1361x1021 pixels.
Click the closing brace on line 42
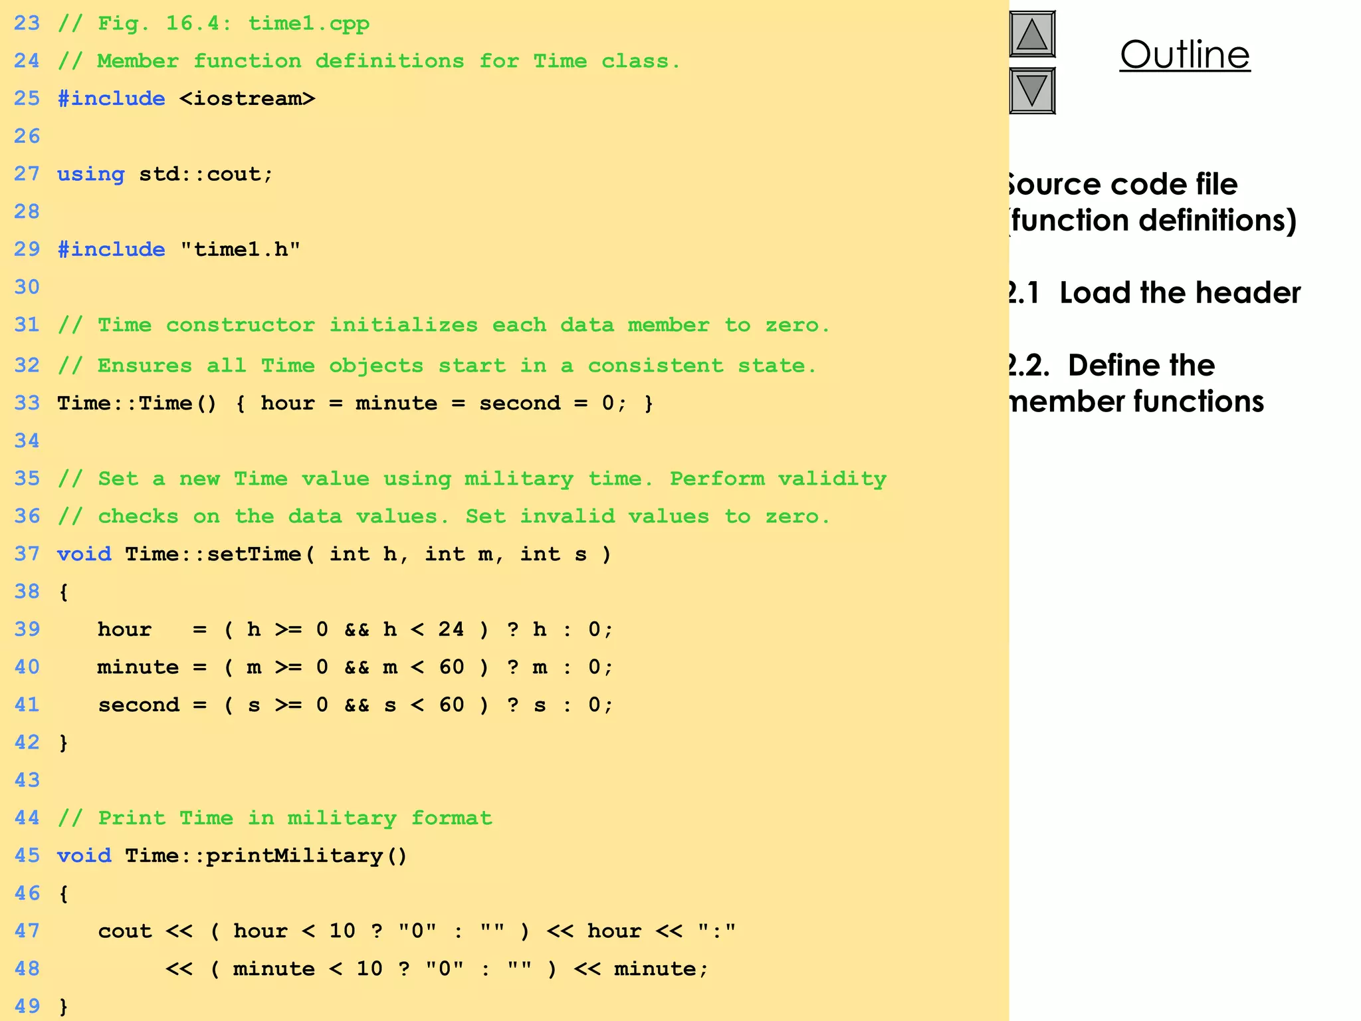[64, 743]
